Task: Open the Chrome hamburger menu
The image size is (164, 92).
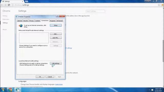Action: click(x=162, y=5)
